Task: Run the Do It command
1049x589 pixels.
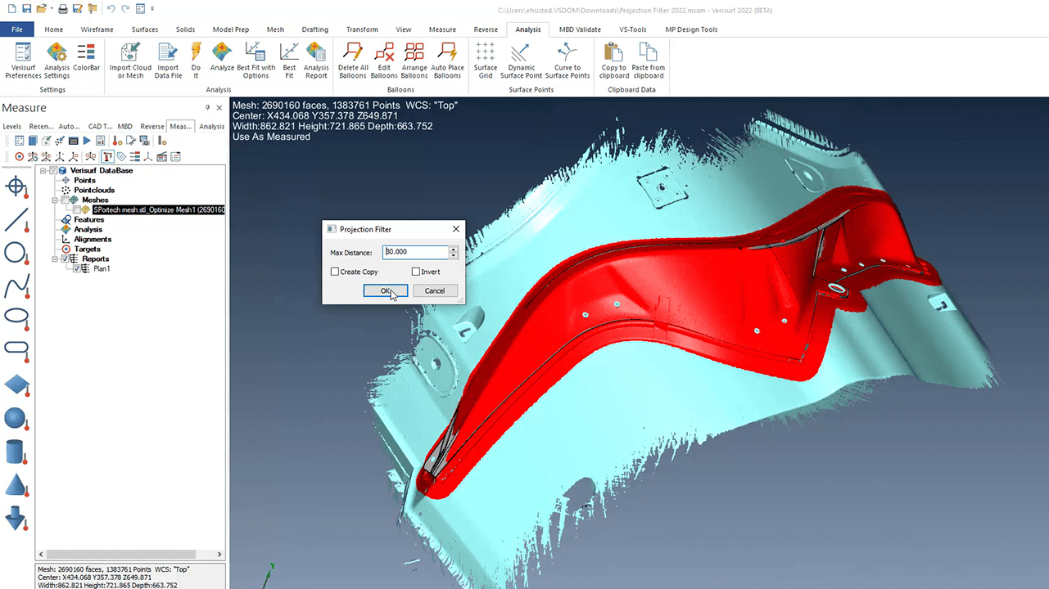Action: [x=196, y=61]
